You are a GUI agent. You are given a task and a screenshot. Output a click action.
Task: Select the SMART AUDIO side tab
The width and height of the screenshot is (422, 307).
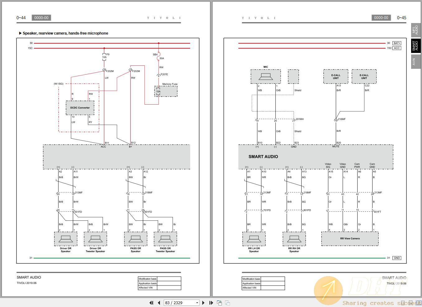point(416,45)
